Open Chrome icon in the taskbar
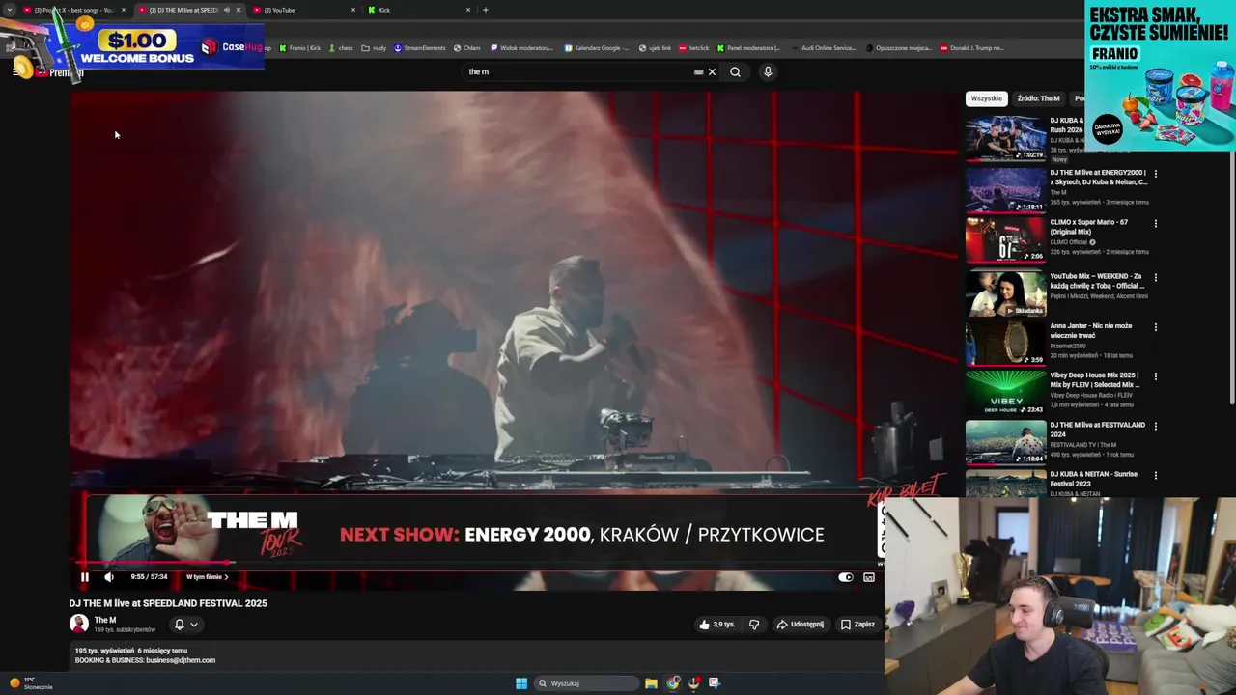The height and width of the screenshot is (695, 1236). point(673,683)
